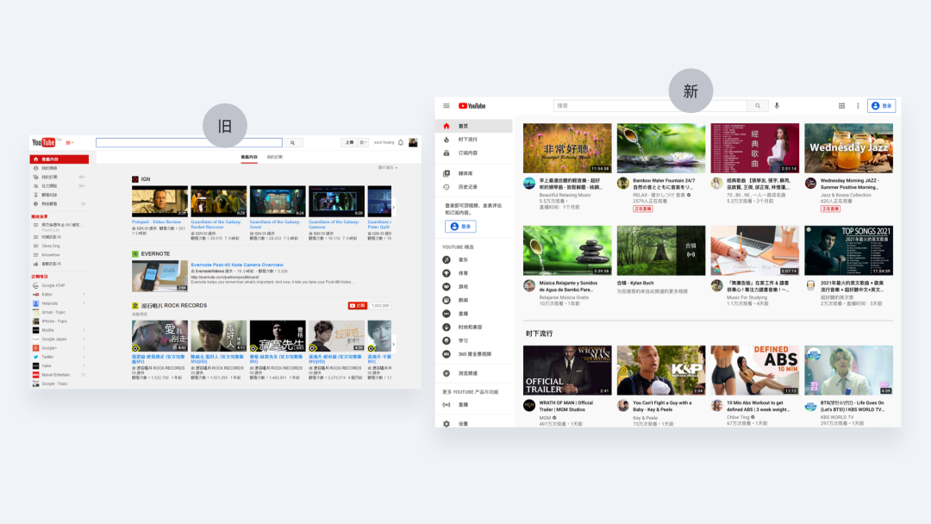
Task: Open the hamburger menu in new YouTube
Action: pyautogui.click(x=446, y=106)
